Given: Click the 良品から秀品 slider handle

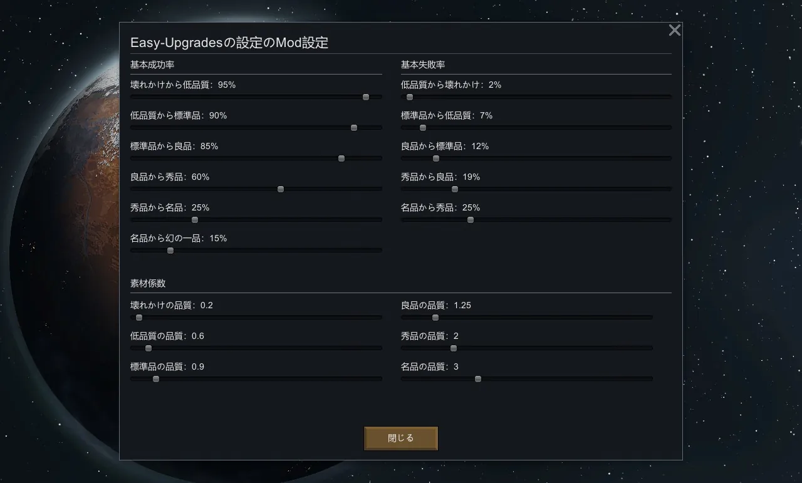Looking at the screenshot, I should click(281, 189).
